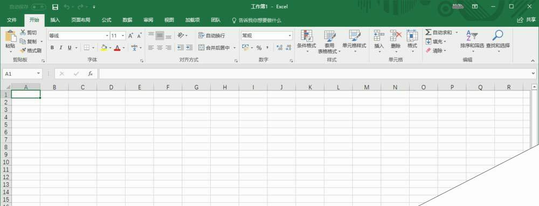Toggle align text right
Viewport: 539px width, 206px height.
(x=168, y=48)
